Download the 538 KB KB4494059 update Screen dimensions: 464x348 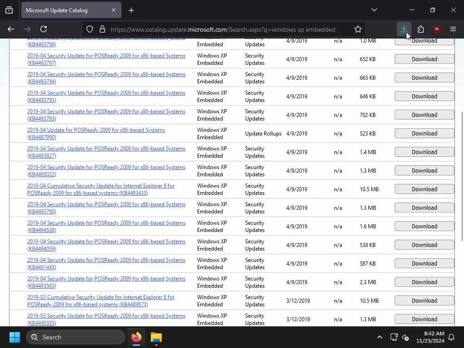point(424,245)
